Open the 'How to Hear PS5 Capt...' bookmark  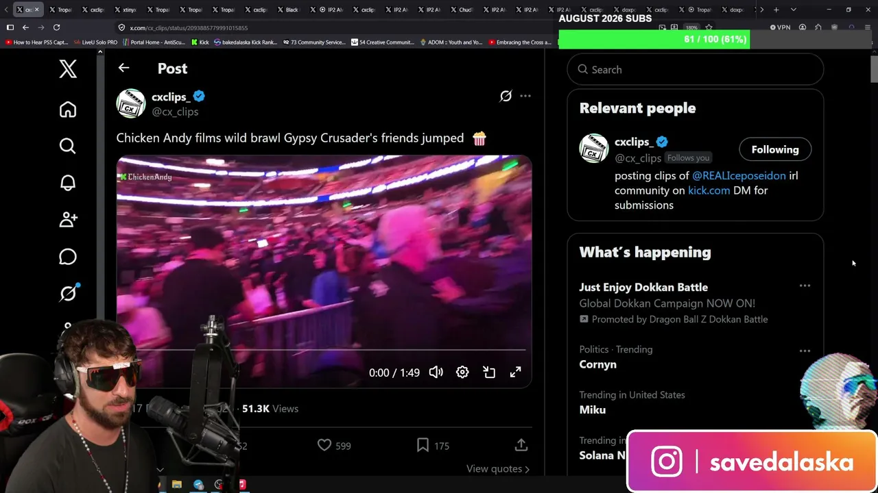point(36,42)
